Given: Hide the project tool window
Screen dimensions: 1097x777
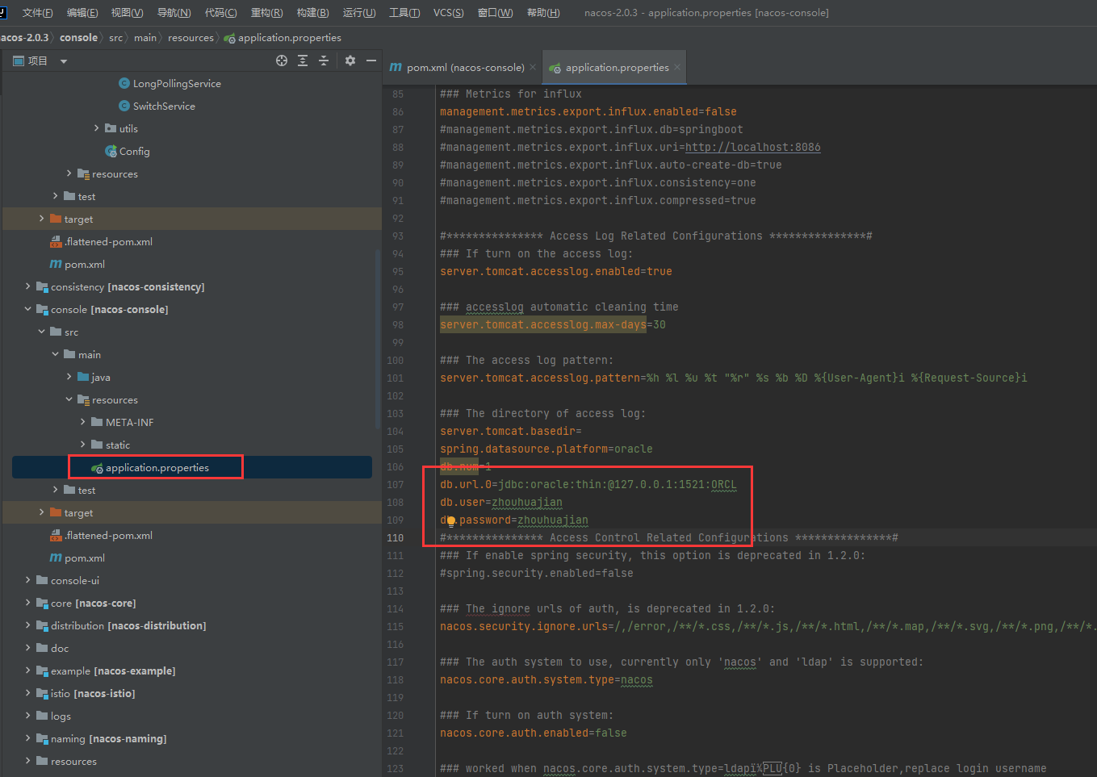Looking at the screenshot, I should [x=371, y=61].
